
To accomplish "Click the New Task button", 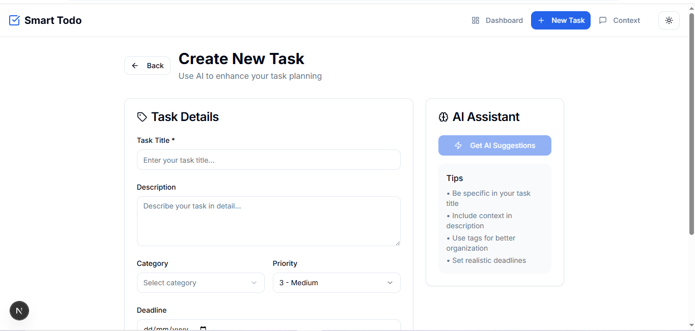I will 561,20.
